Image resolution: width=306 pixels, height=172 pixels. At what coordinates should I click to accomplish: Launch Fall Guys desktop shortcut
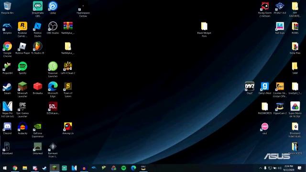(280, 28)
